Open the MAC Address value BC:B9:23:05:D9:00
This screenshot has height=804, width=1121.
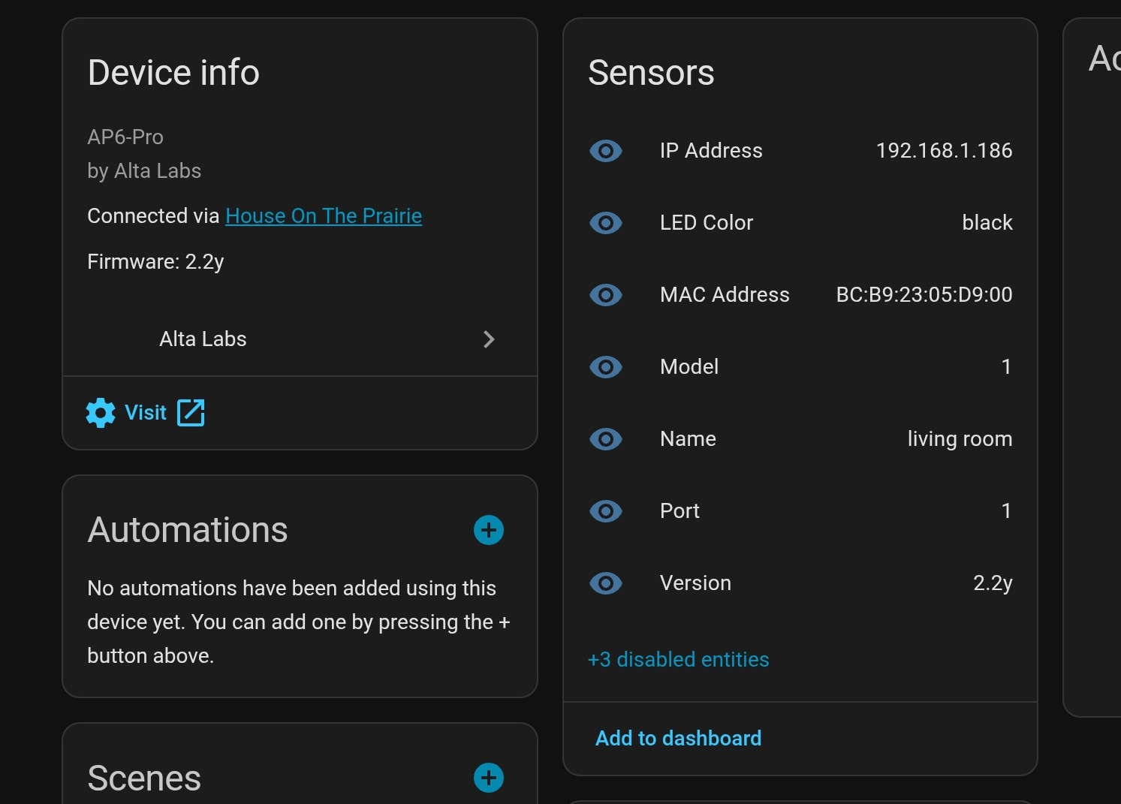(924, 295)
